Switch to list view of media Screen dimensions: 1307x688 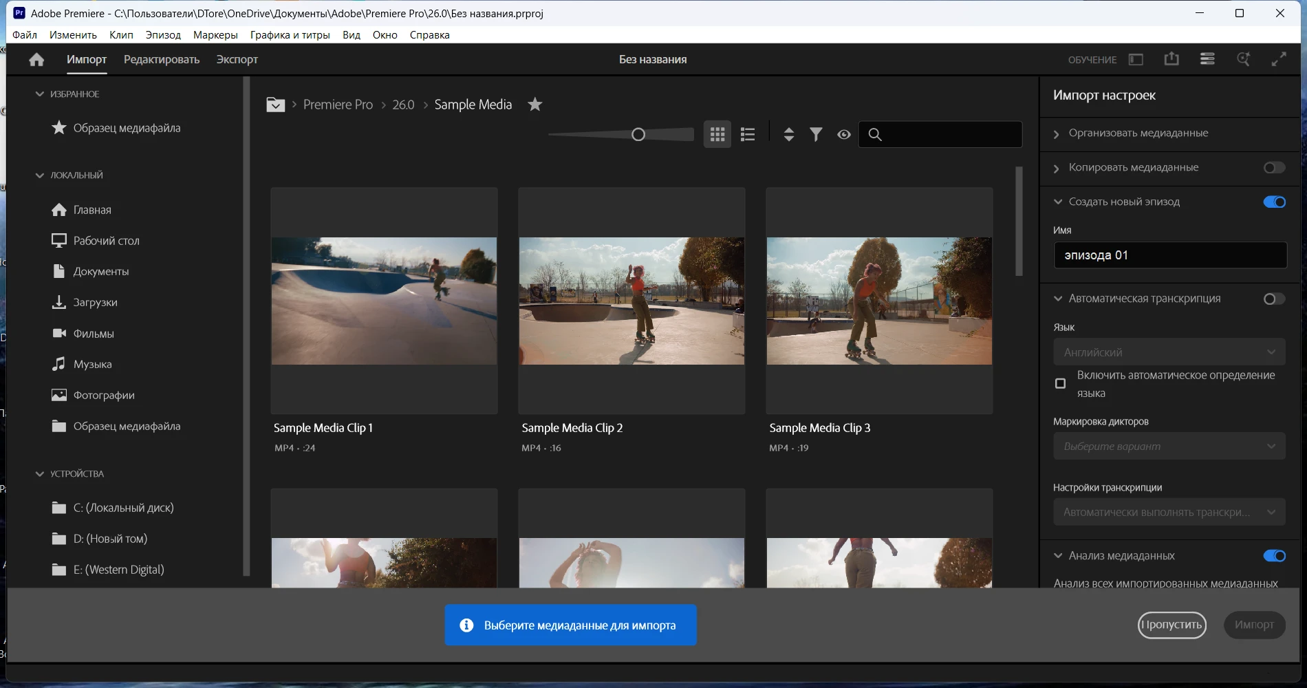point(748,135)
